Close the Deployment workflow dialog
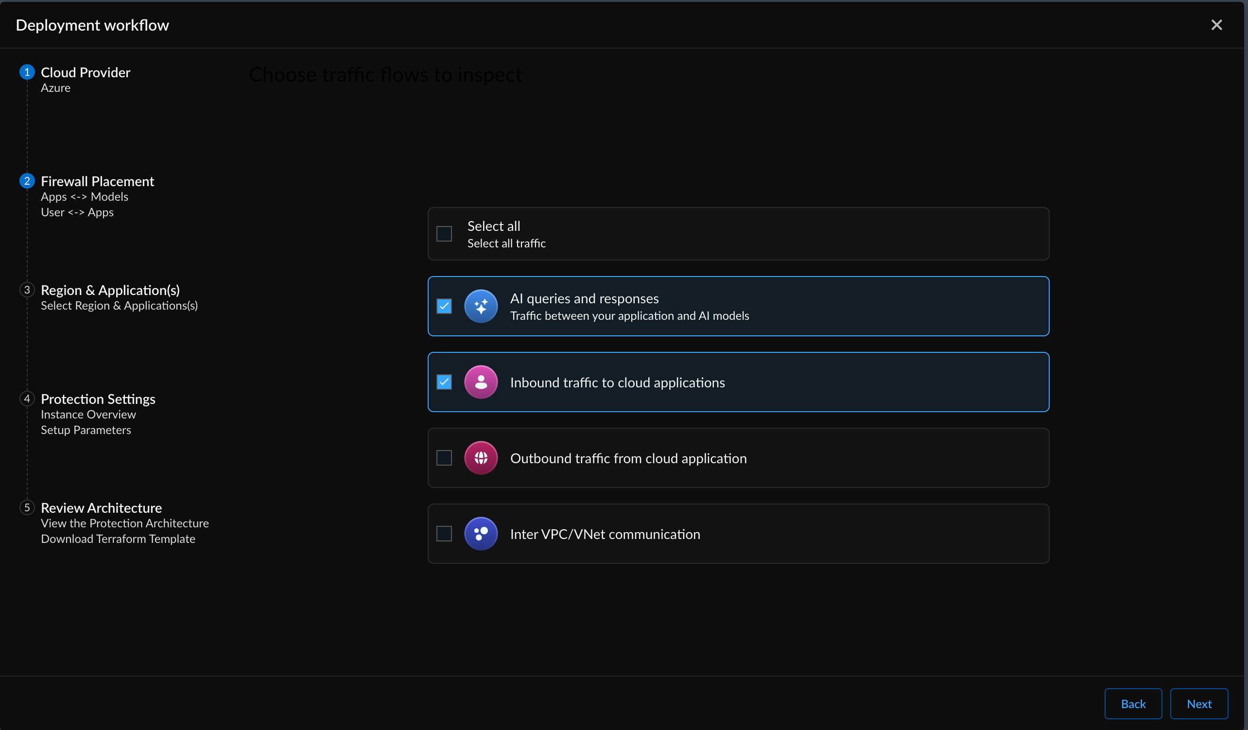 [1217, 24]
